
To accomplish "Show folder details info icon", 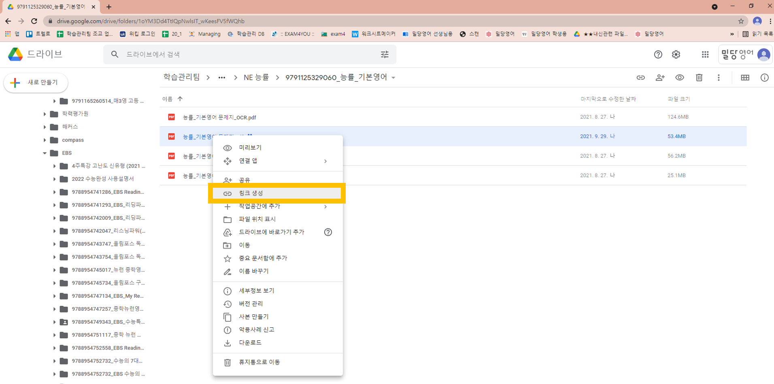I will click(x=764, y=78).
